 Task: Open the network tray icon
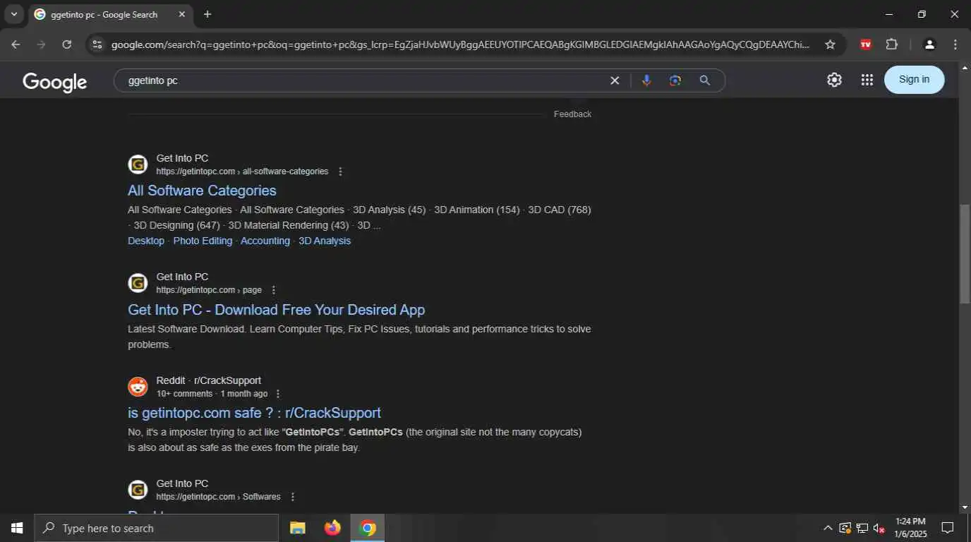click(x=862, y=528)
